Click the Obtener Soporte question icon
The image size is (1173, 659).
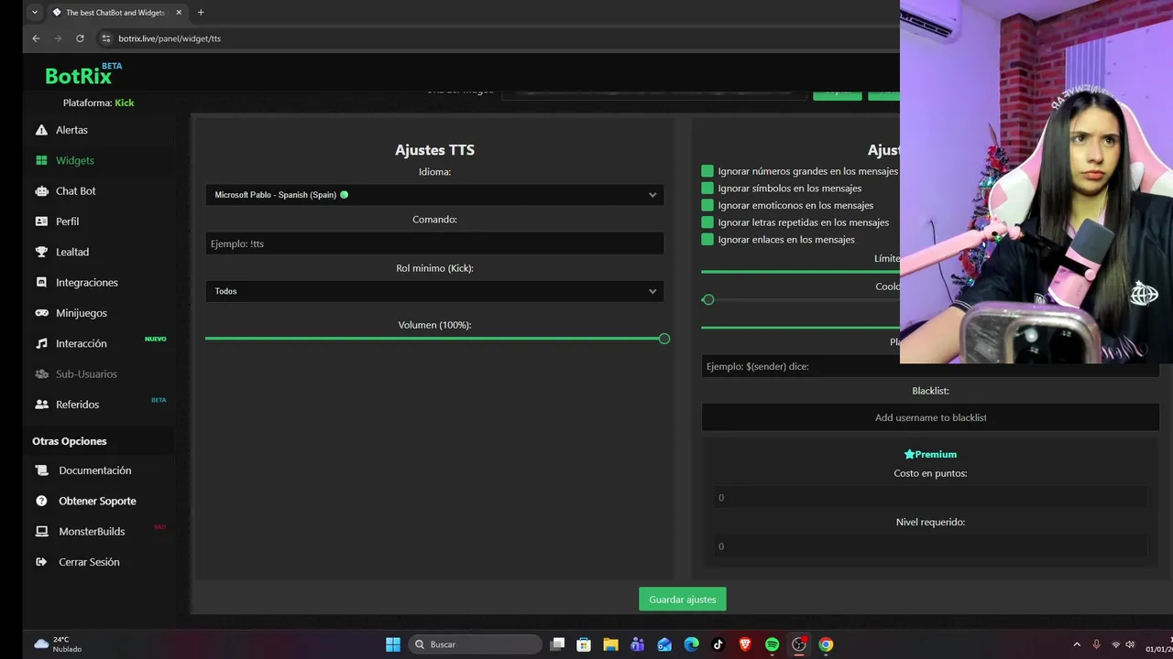pyautogui.click(x=41, y=501)
